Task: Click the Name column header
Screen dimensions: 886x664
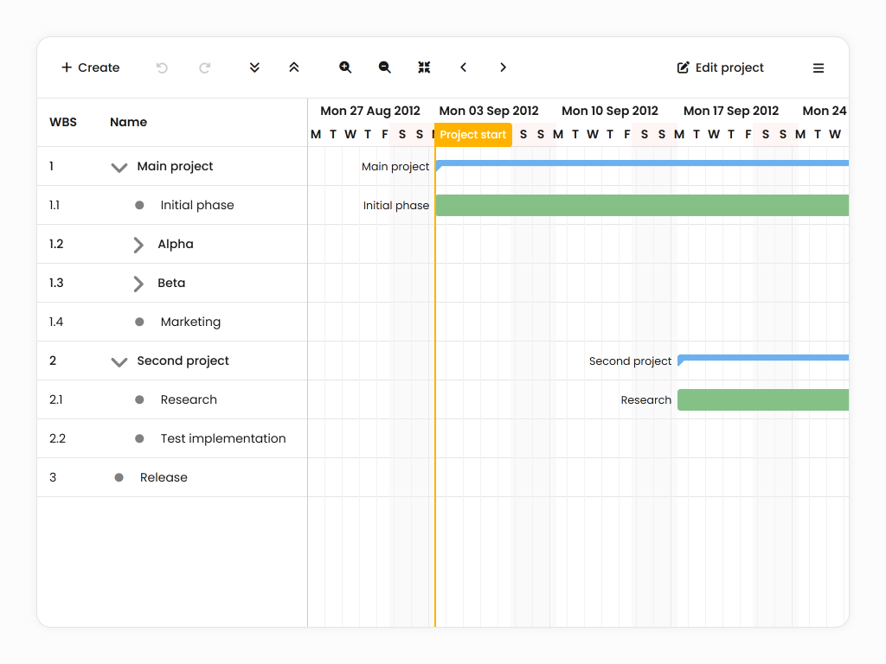Action: 128,122
